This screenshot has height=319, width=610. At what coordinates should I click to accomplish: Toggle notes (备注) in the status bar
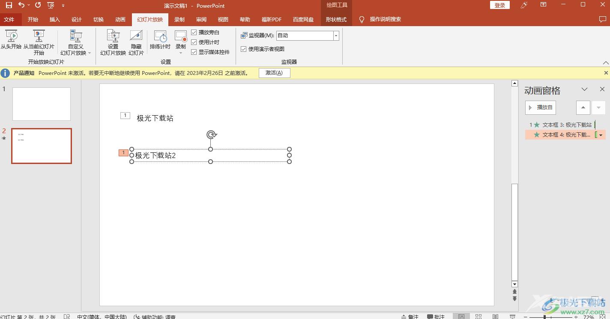(x=410, y=317)
